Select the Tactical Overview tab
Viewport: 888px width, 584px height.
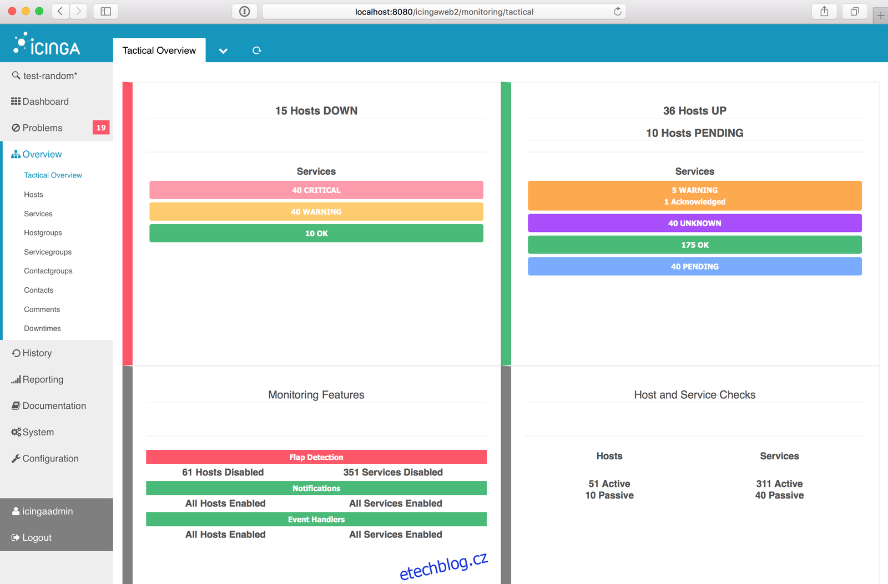(x=159, y=50)
